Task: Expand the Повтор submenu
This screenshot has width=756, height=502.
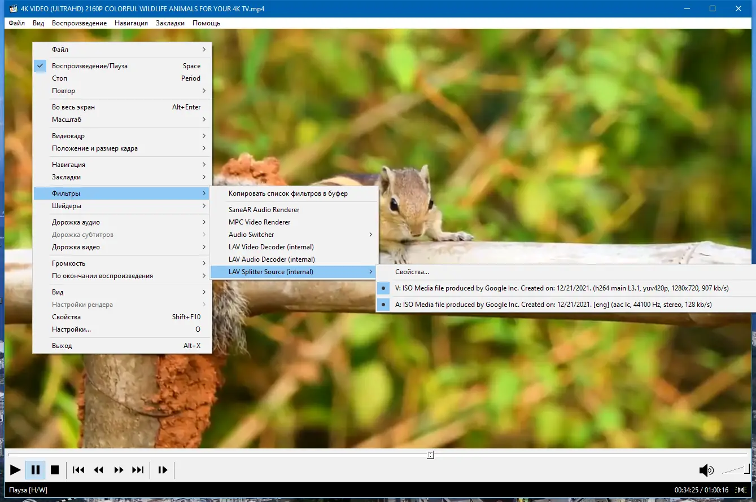Action: pos(122,91)
